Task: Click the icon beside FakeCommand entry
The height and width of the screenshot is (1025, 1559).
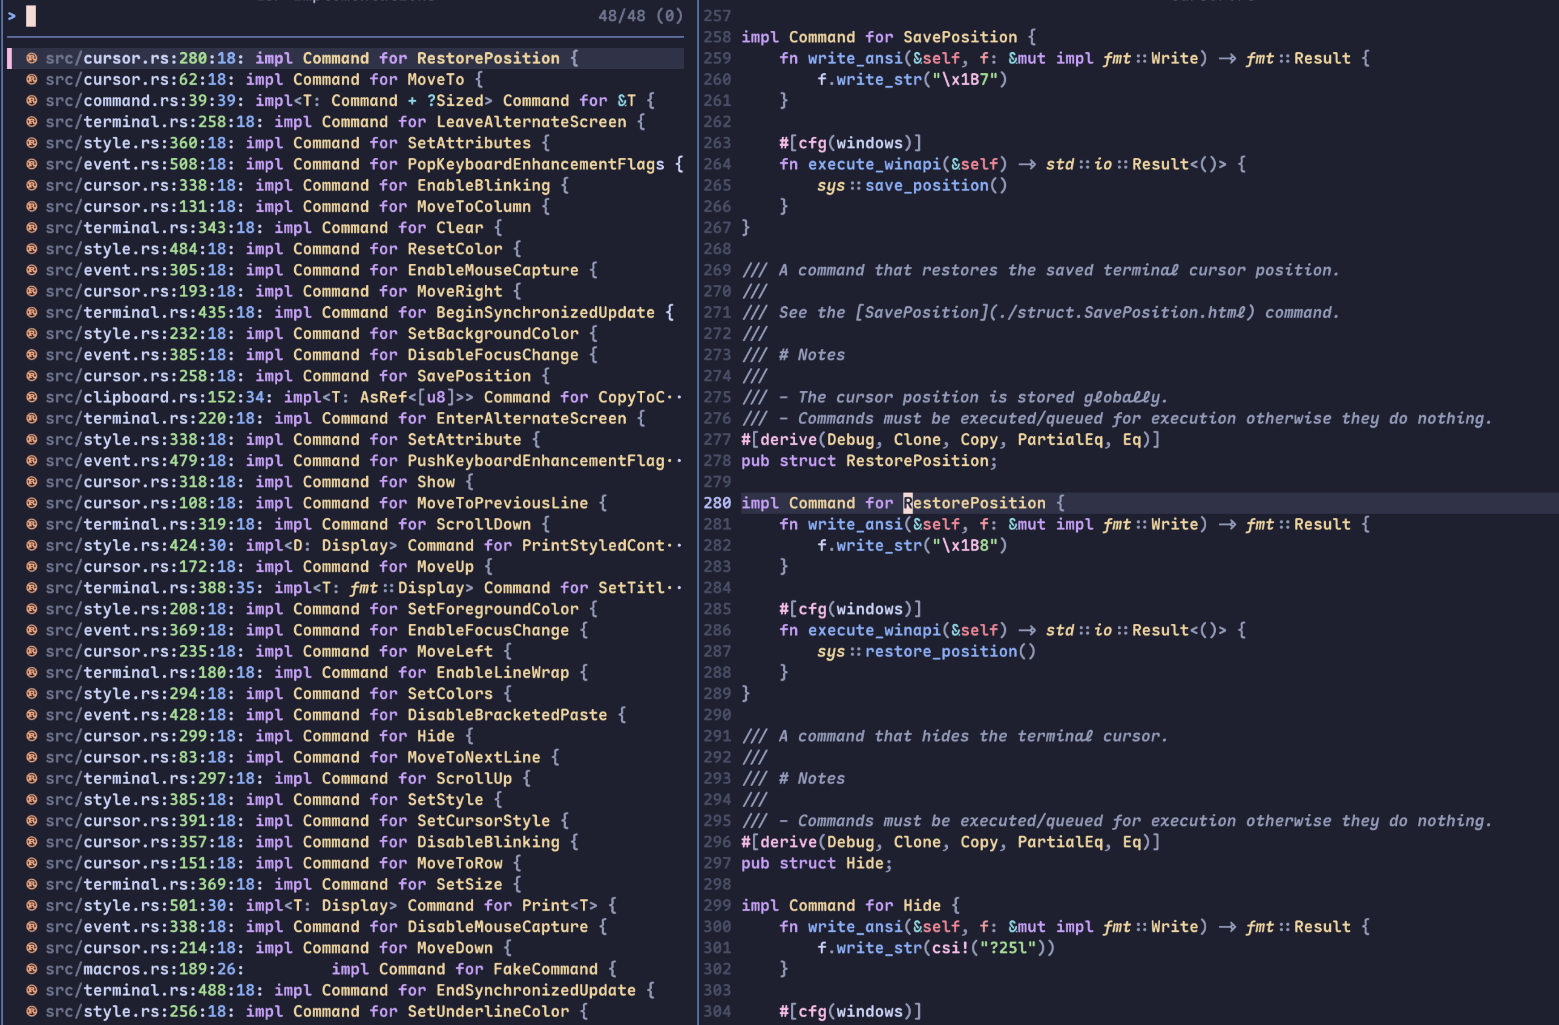Action: click(31, 969)
